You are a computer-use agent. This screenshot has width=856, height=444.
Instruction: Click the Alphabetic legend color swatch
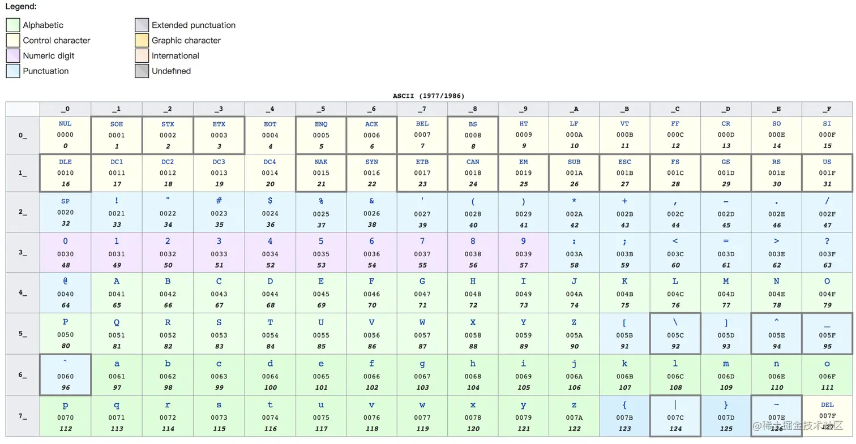click(x=12, y=25)
